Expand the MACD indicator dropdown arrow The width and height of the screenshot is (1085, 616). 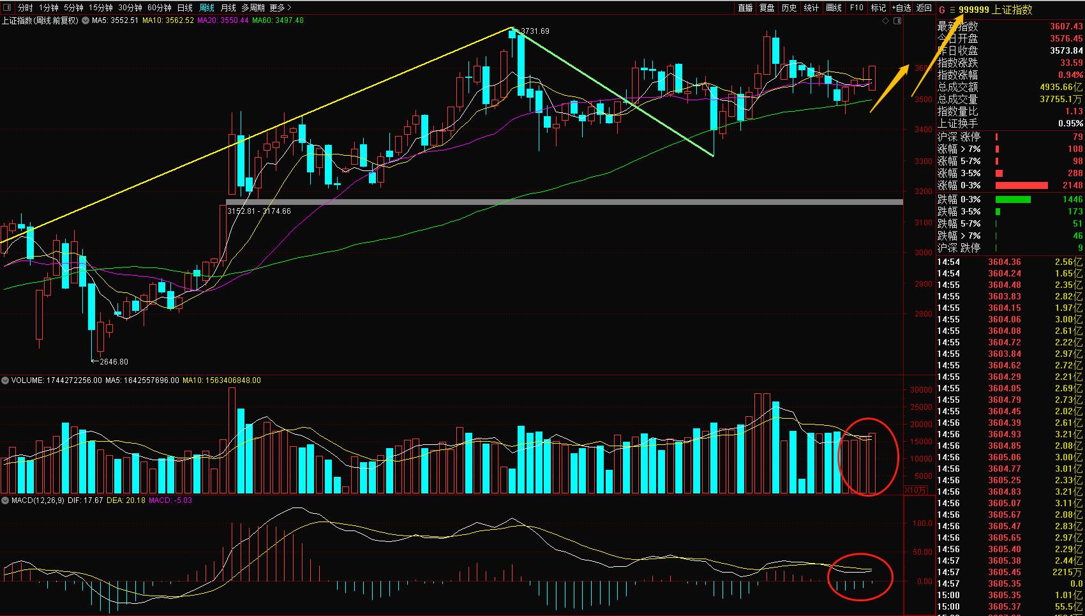coord(5,500)
